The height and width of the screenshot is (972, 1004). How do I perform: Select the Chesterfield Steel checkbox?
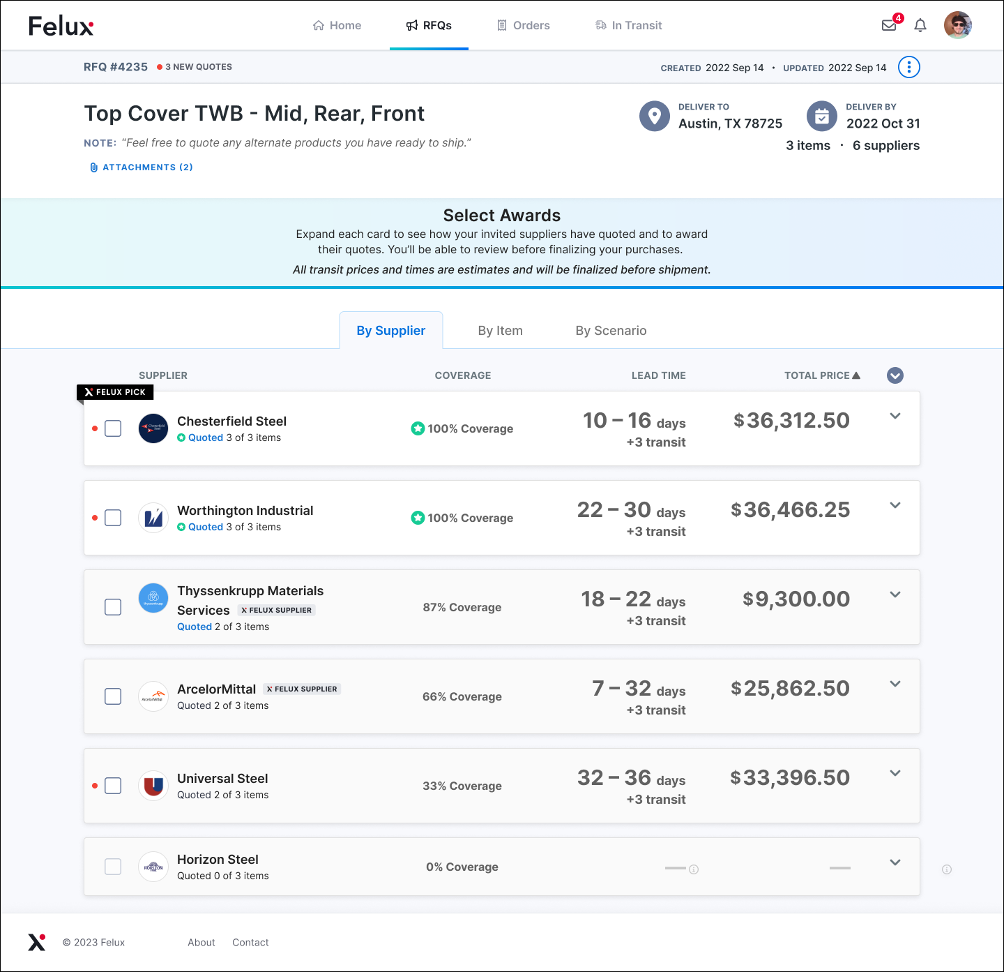[113, 428]
